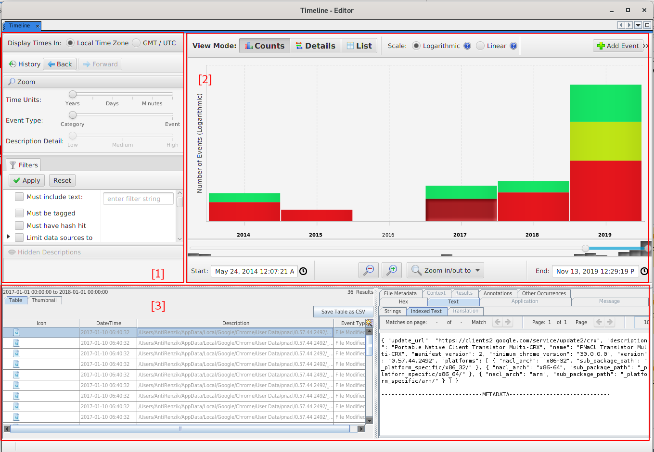This screenshot has width=654, height=452.
Task: Click the Add Event button
Action: pyautogui.click(x=618, y=46)
